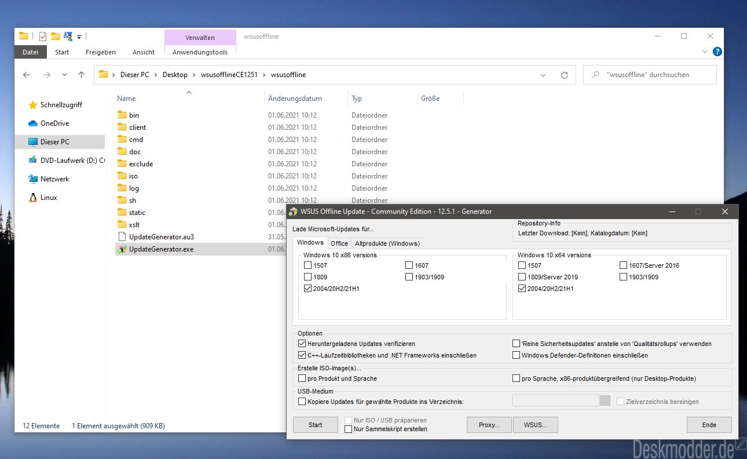The width and height of the screenshot is (747, 459).
Task: Click the wsusoffline search field
Action: coord(650,75)
